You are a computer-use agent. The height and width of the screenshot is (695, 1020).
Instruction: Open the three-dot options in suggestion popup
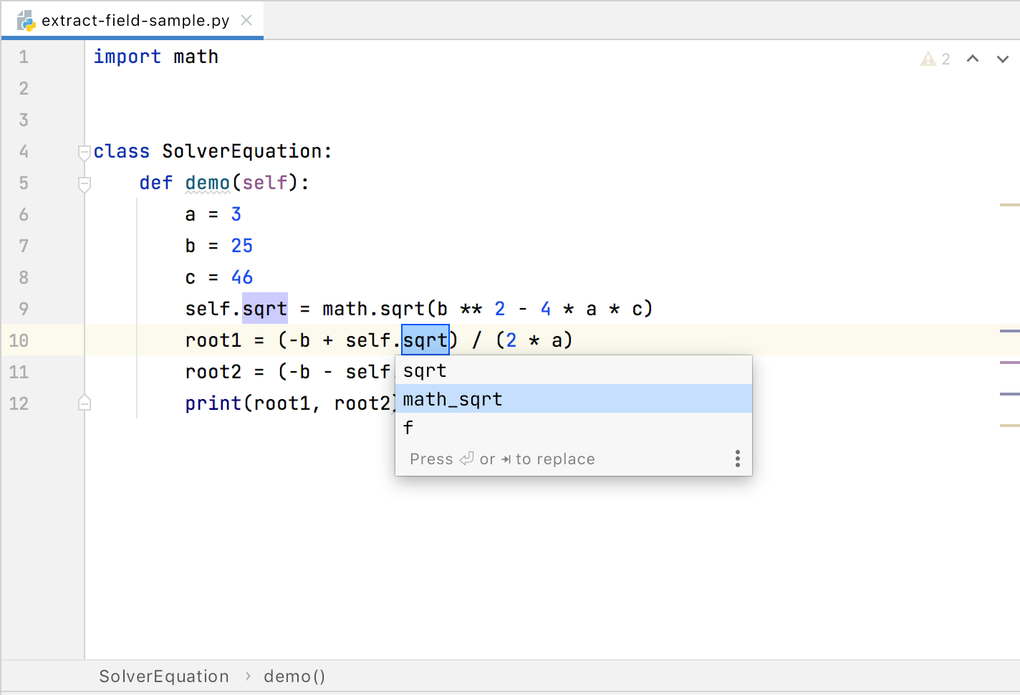click(737, 459)
